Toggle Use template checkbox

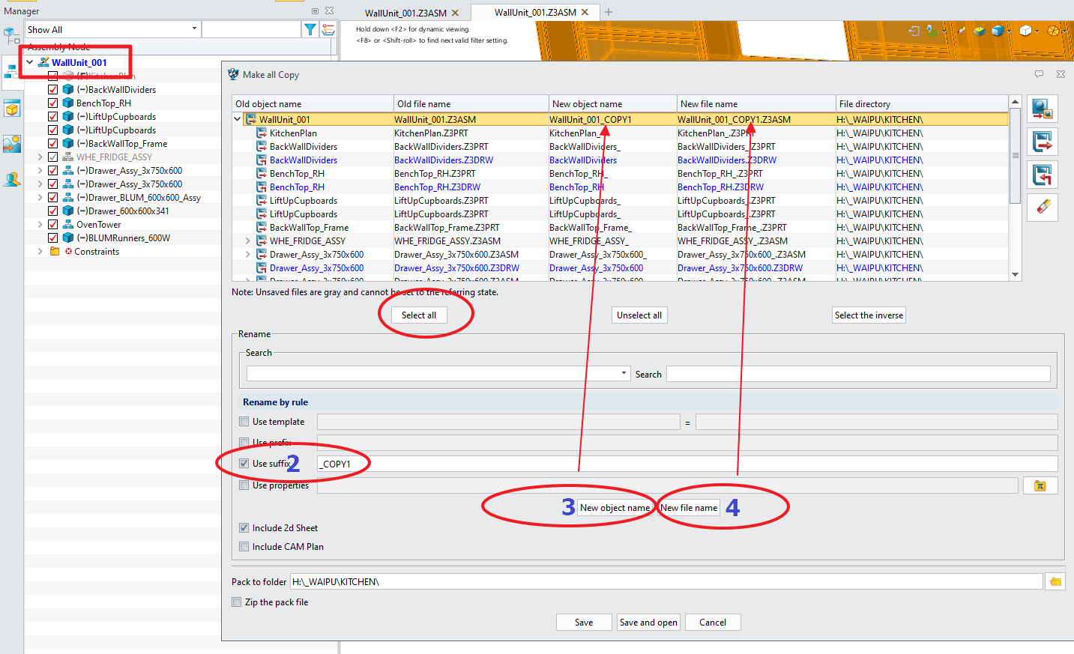pos(244,422)
